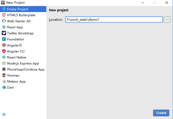Viewport: 173px width, 119px height.
Task: Click the HTML5 Boilerplate icon
Action: [4, 15]
